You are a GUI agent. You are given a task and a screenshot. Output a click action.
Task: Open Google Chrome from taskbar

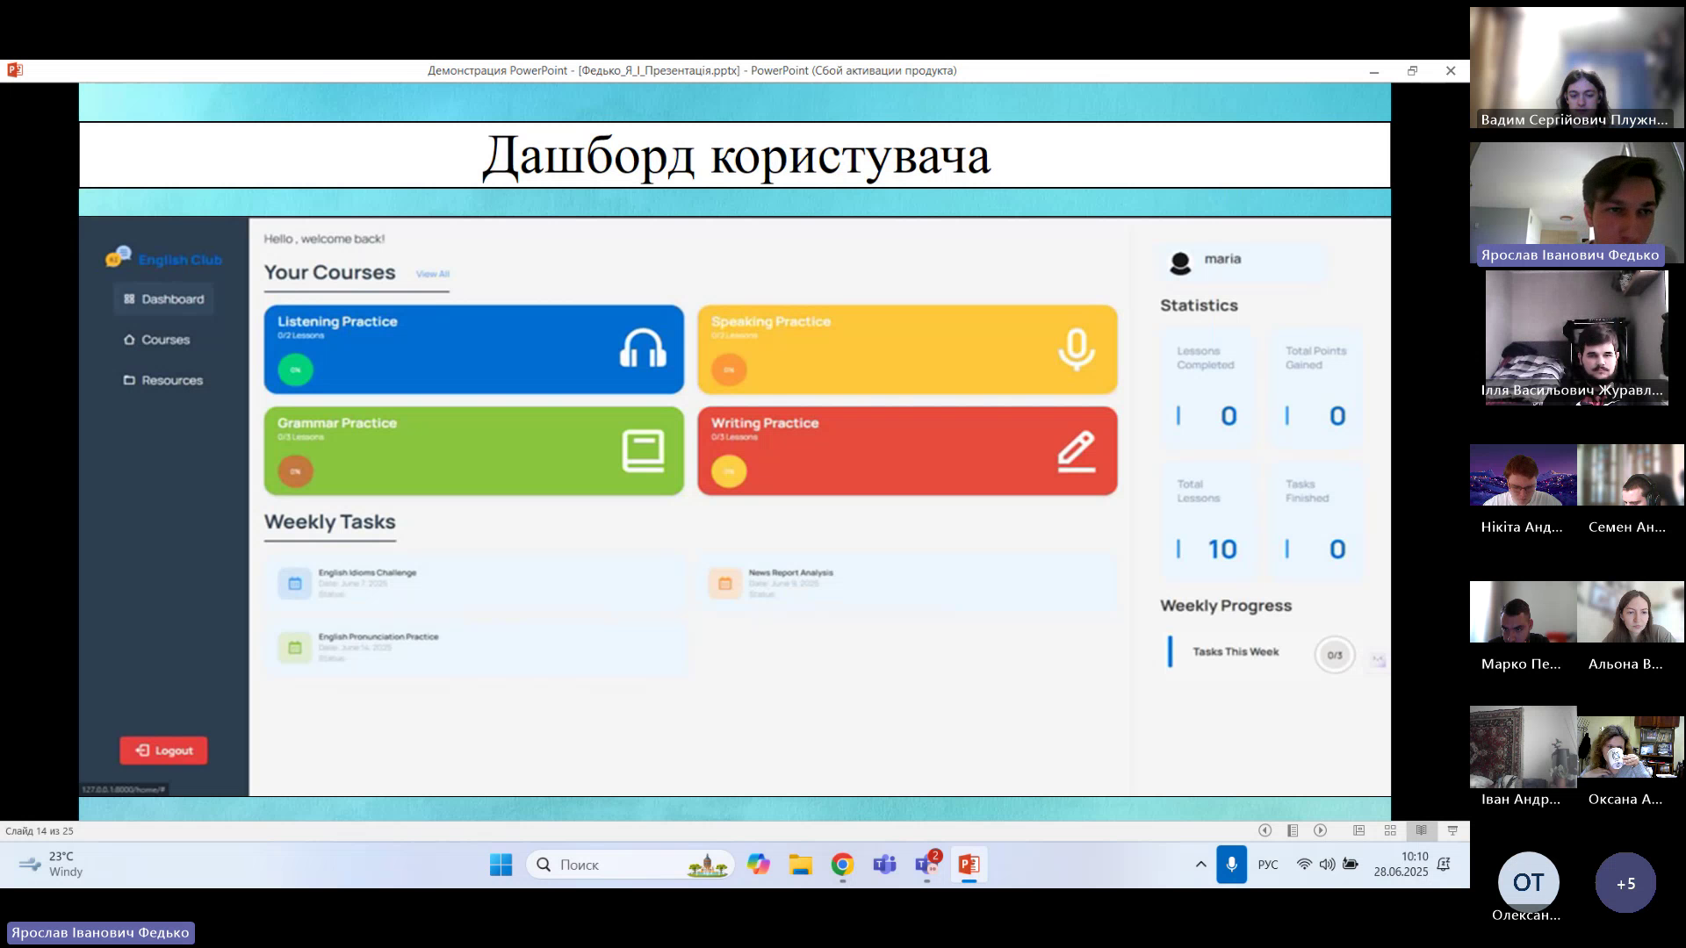pyautogui.click(x=842, y=865)
